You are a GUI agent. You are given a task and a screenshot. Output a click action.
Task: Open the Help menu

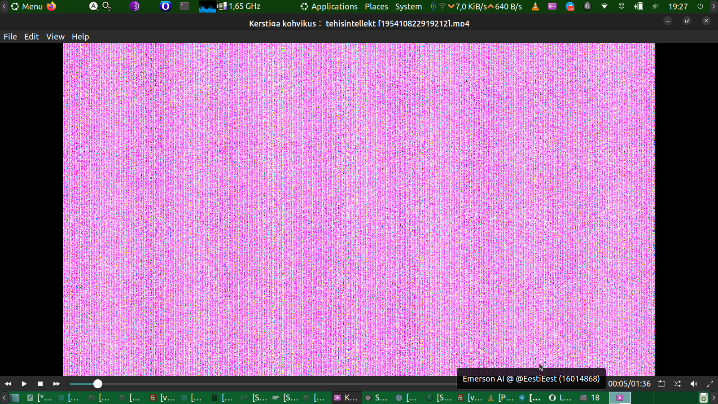[x=80, y=36]
